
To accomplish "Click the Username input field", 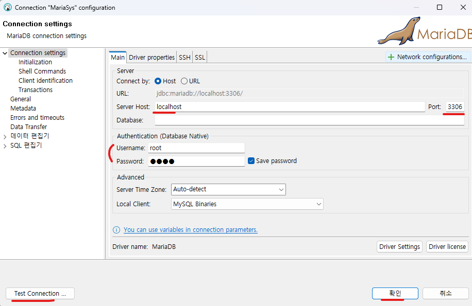I will [196, 148].
